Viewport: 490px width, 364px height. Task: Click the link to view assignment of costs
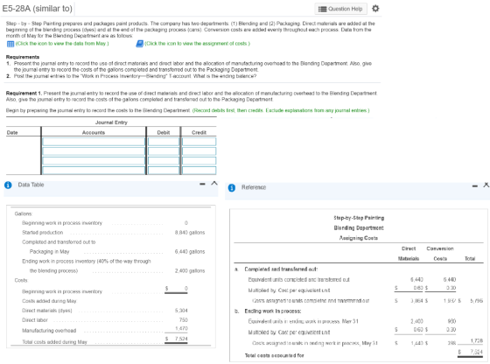coord(197,44)
